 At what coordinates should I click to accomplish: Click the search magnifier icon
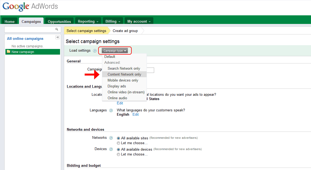(x=57, y=29)
